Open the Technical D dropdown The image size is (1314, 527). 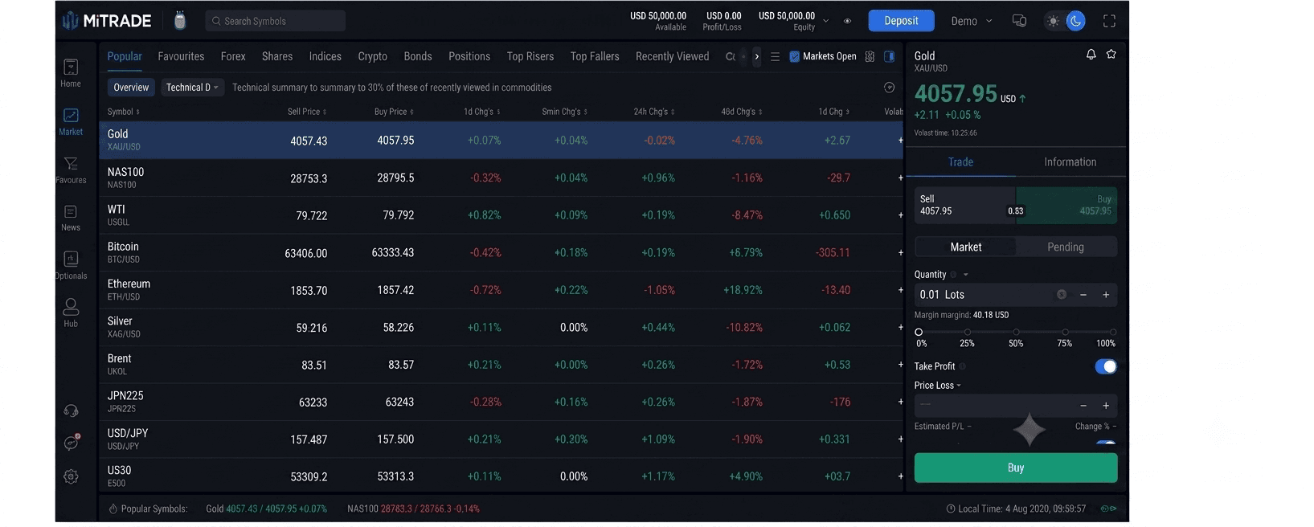coord(191,88)
